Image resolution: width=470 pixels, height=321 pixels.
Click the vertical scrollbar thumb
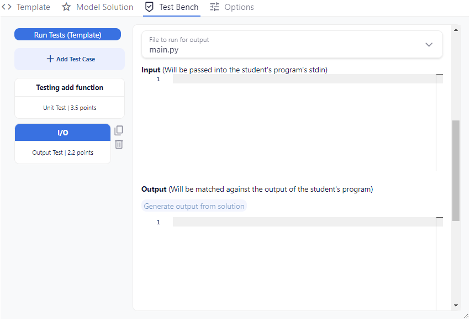[456, 171]
